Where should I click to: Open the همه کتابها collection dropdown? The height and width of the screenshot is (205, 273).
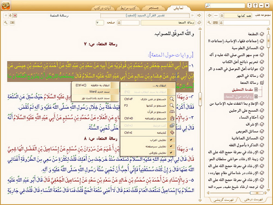click(222, 16)
